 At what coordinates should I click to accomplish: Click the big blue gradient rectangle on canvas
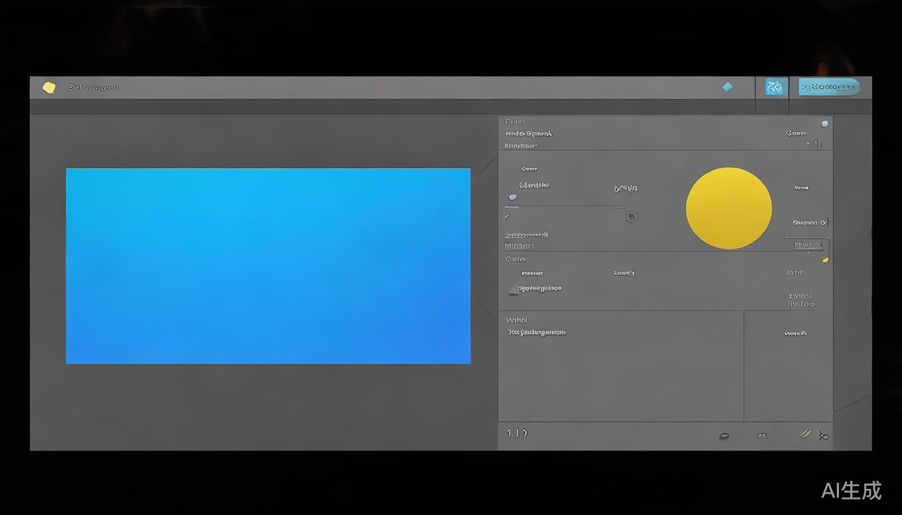click(268, 266)
